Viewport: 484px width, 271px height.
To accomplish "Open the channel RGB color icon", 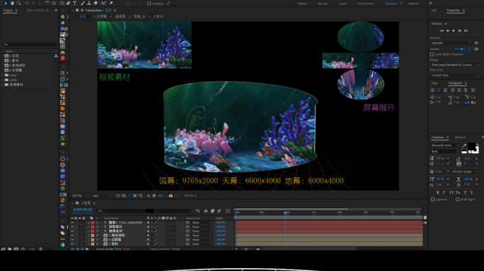I will (x=149, y=195).
